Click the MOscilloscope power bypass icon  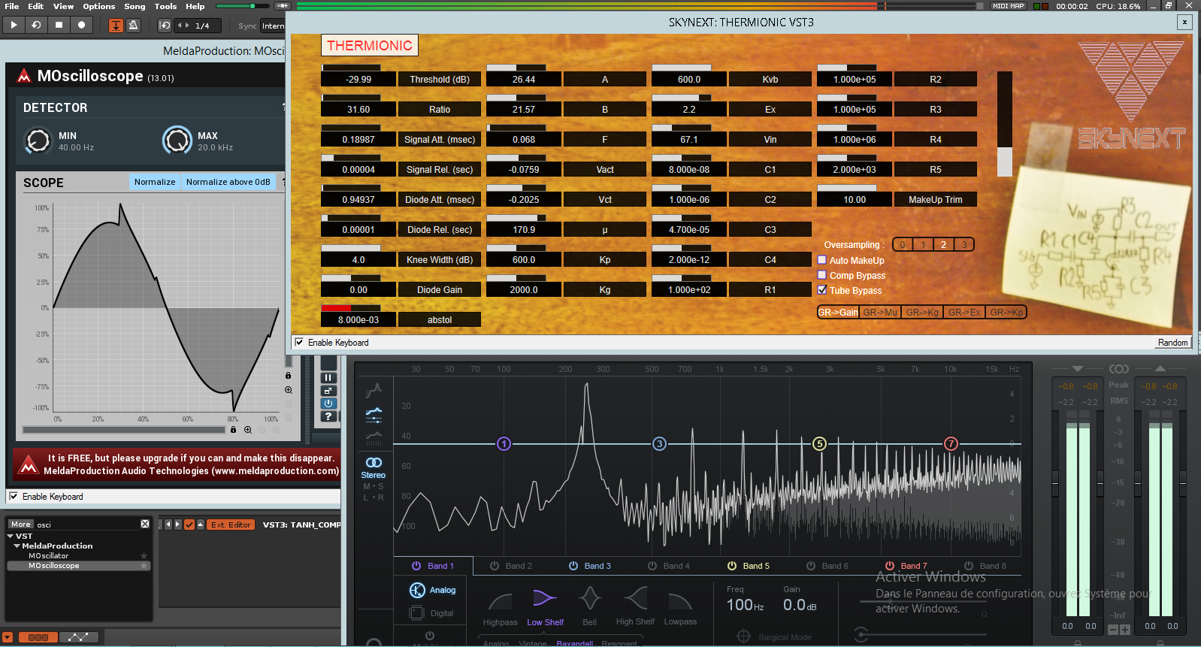(328, 404)
